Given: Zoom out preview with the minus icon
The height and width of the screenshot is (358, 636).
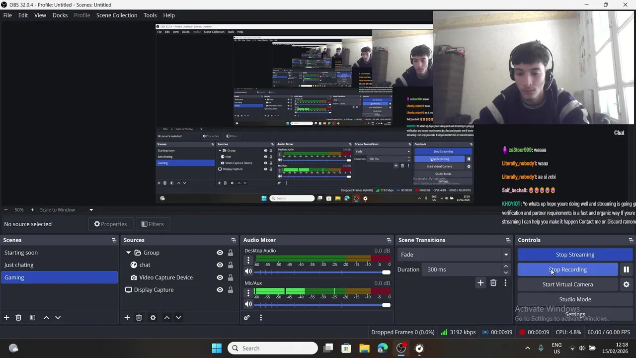Looking at the screenshot, I should 6,210.
